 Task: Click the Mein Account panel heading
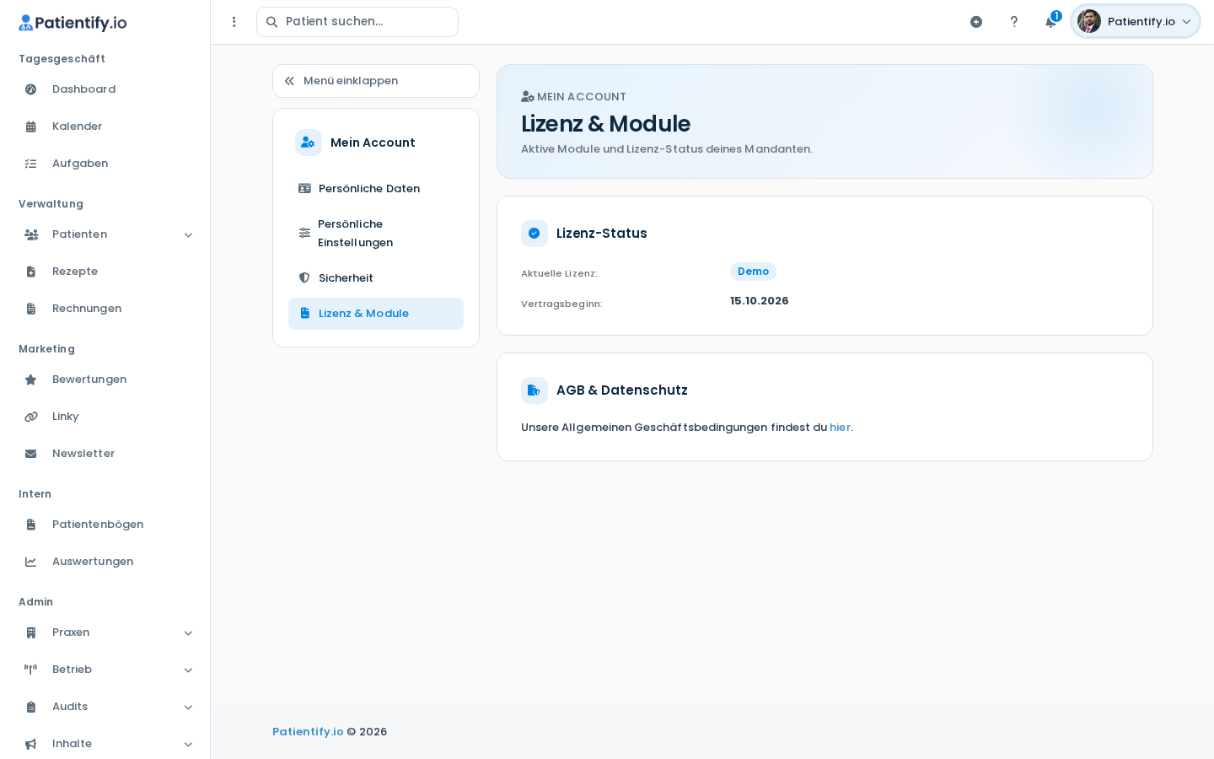(373, 143)
